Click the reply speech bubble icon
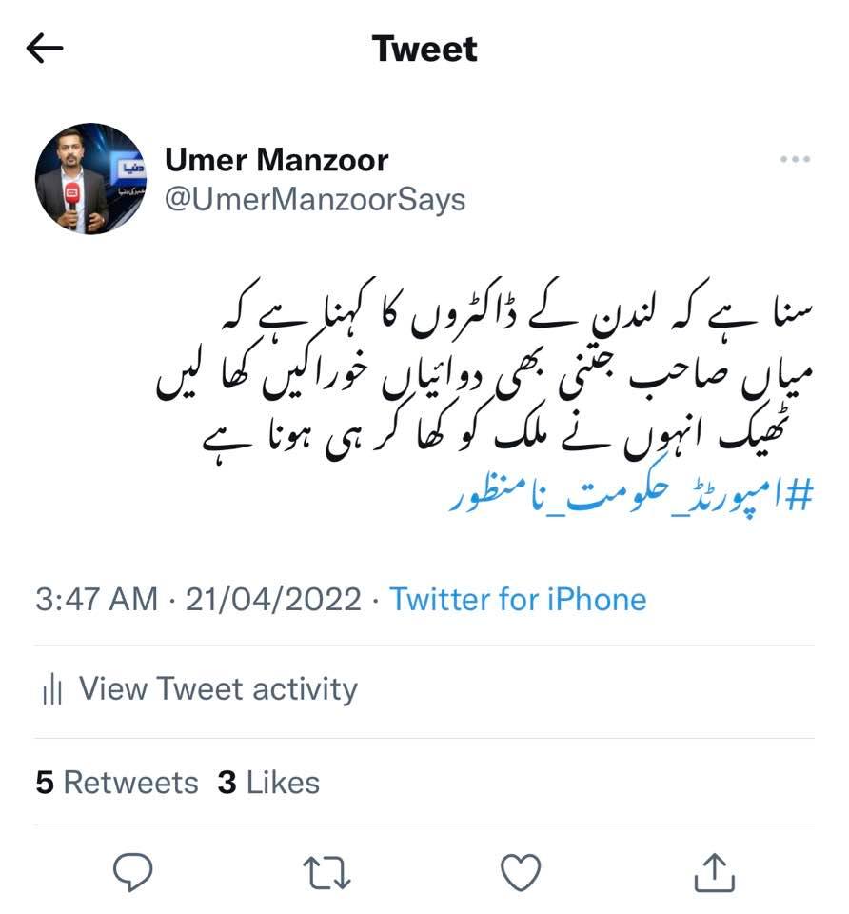Image resolution: width=849 pixels, height=914 pixels. pos(133,873)
